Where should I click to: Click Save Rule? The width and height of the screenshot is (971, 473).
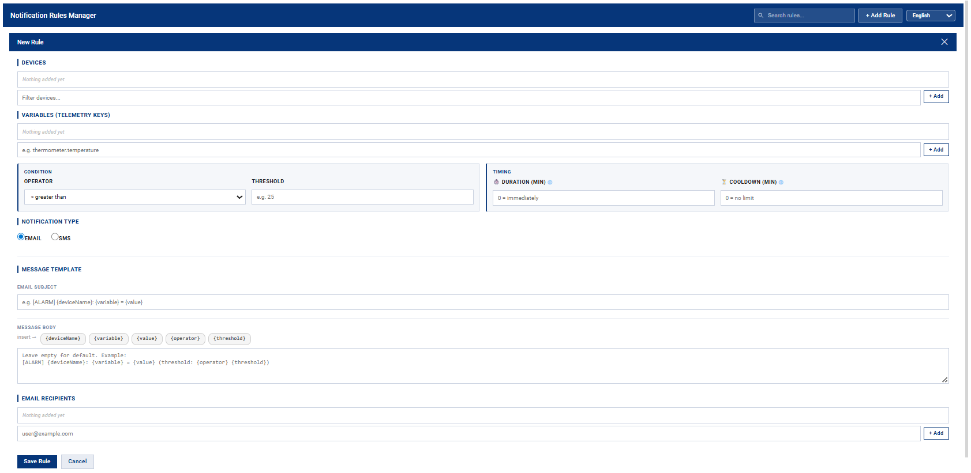click(37, 461)
